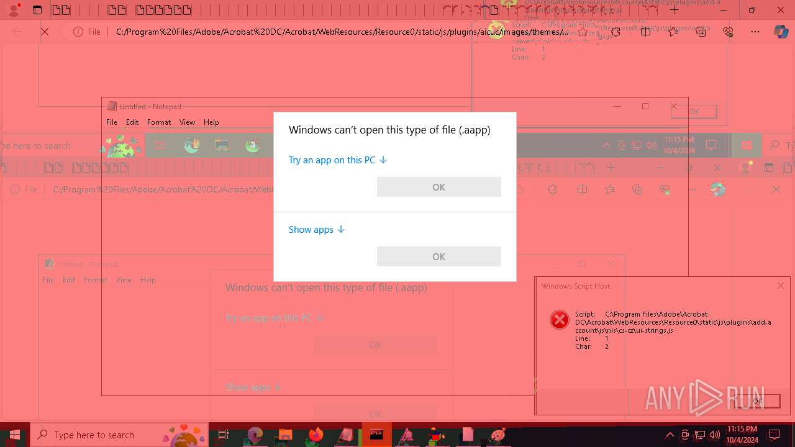Switch to the highlighted active taskbar app
The image size is (795, 447).
(x=376, y=435)
